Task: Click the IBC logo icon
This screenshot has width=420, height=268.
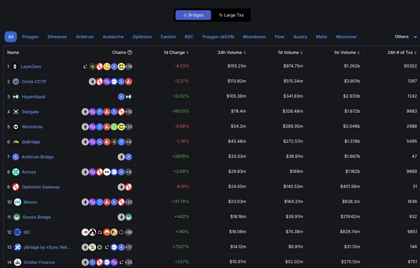Action: click(17, 232)
